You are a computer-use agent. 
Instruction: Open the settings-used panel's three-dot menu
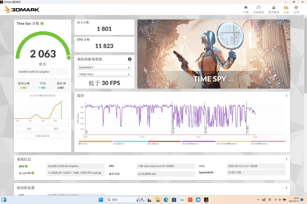pyautogui.click(x=287, y=188)
